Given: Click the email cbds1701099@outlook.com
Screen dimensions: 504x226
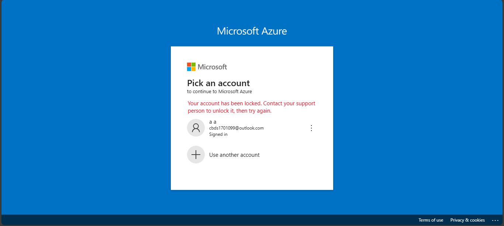Looking at the screenshot, I should 236,128.
